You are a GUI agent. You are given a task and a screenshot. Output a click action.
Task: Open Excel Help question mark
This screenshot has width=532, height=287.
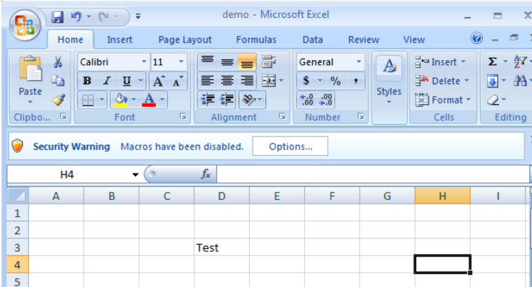(x=476, y=38)
